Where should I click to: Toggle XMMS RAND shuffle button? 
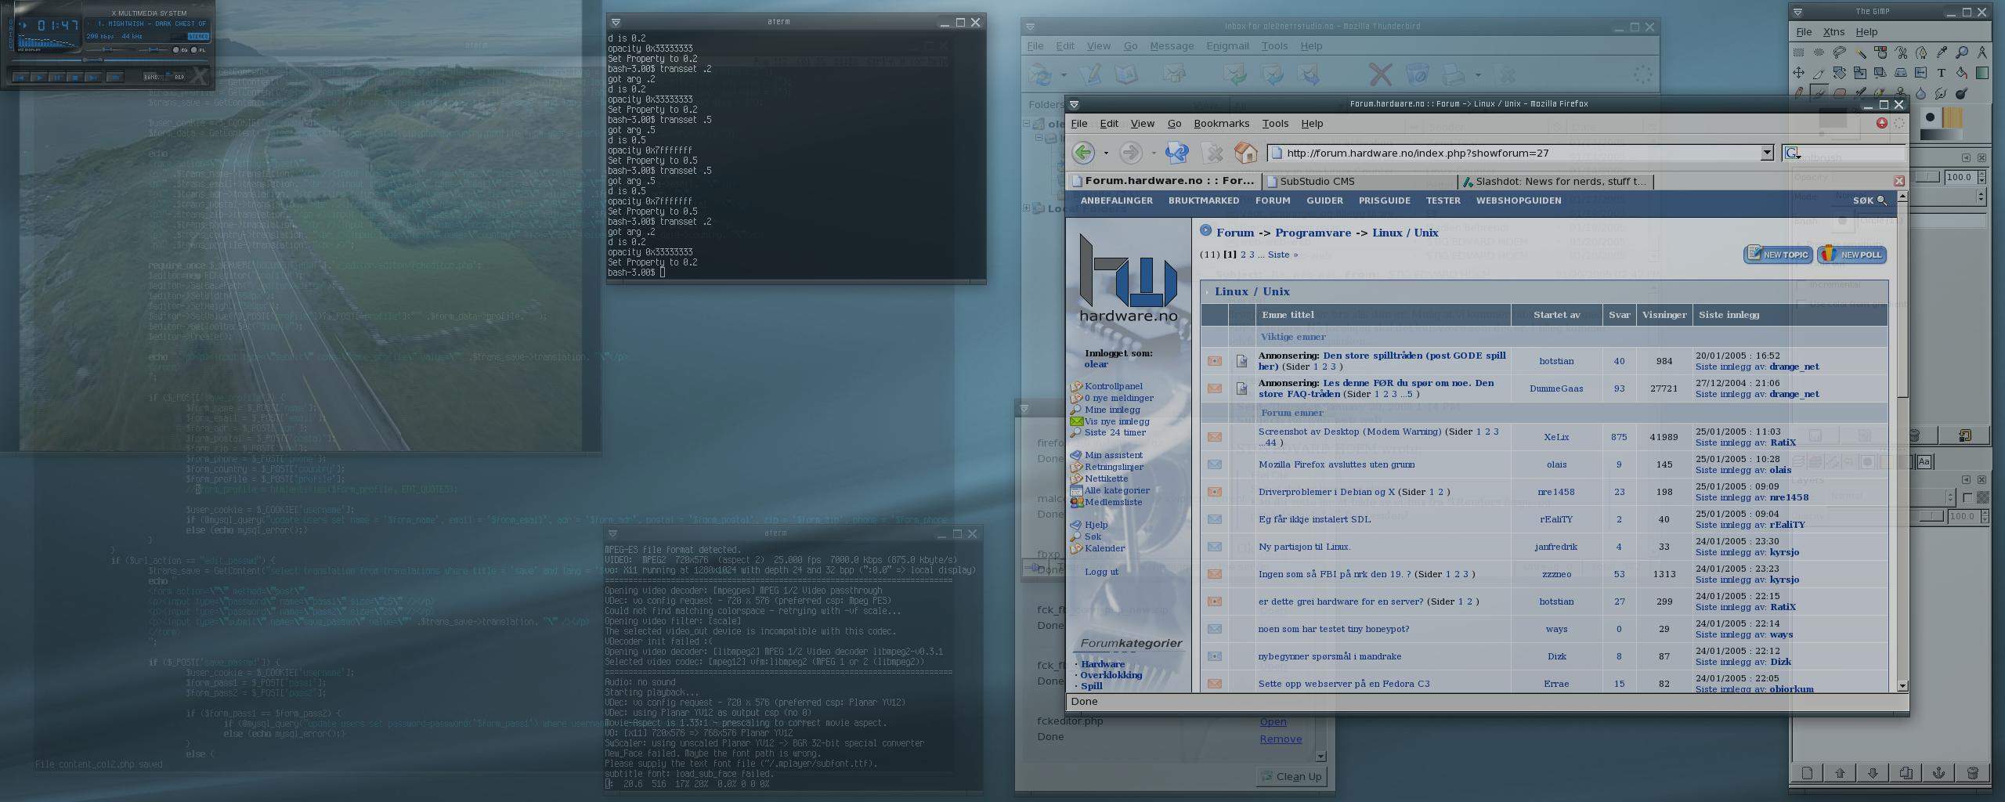(x=154, y=76)
